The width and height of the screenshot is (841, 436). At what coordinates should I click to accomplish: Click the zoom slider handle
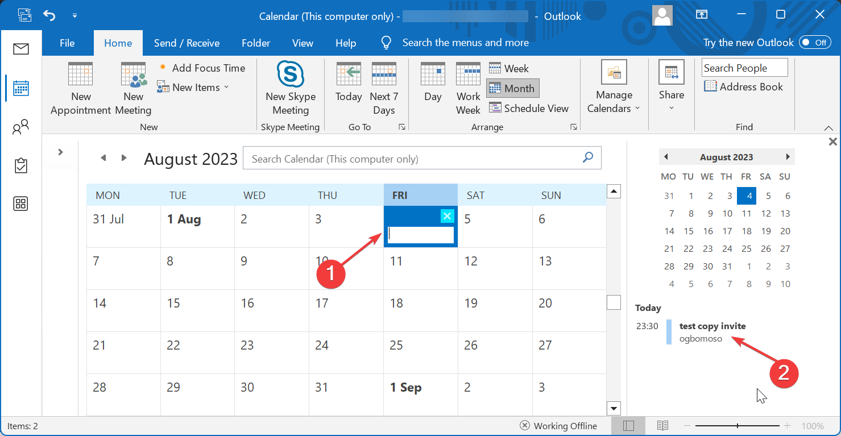[x=738, y=426]
